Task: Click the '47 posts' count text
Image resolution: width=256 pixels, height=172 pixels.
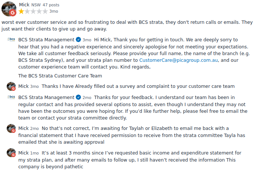Action: coord(51,5)
